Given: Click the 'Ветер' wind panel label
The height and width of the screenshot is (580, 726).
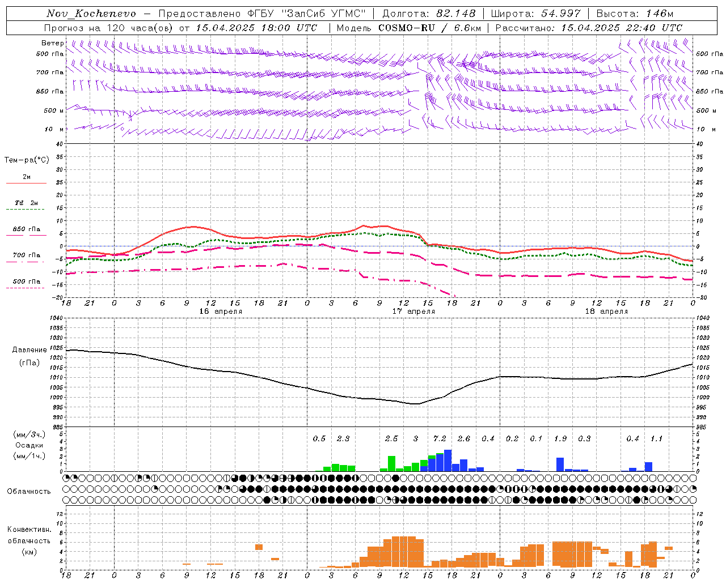Looking at the screenshot, I should [53, 43].
